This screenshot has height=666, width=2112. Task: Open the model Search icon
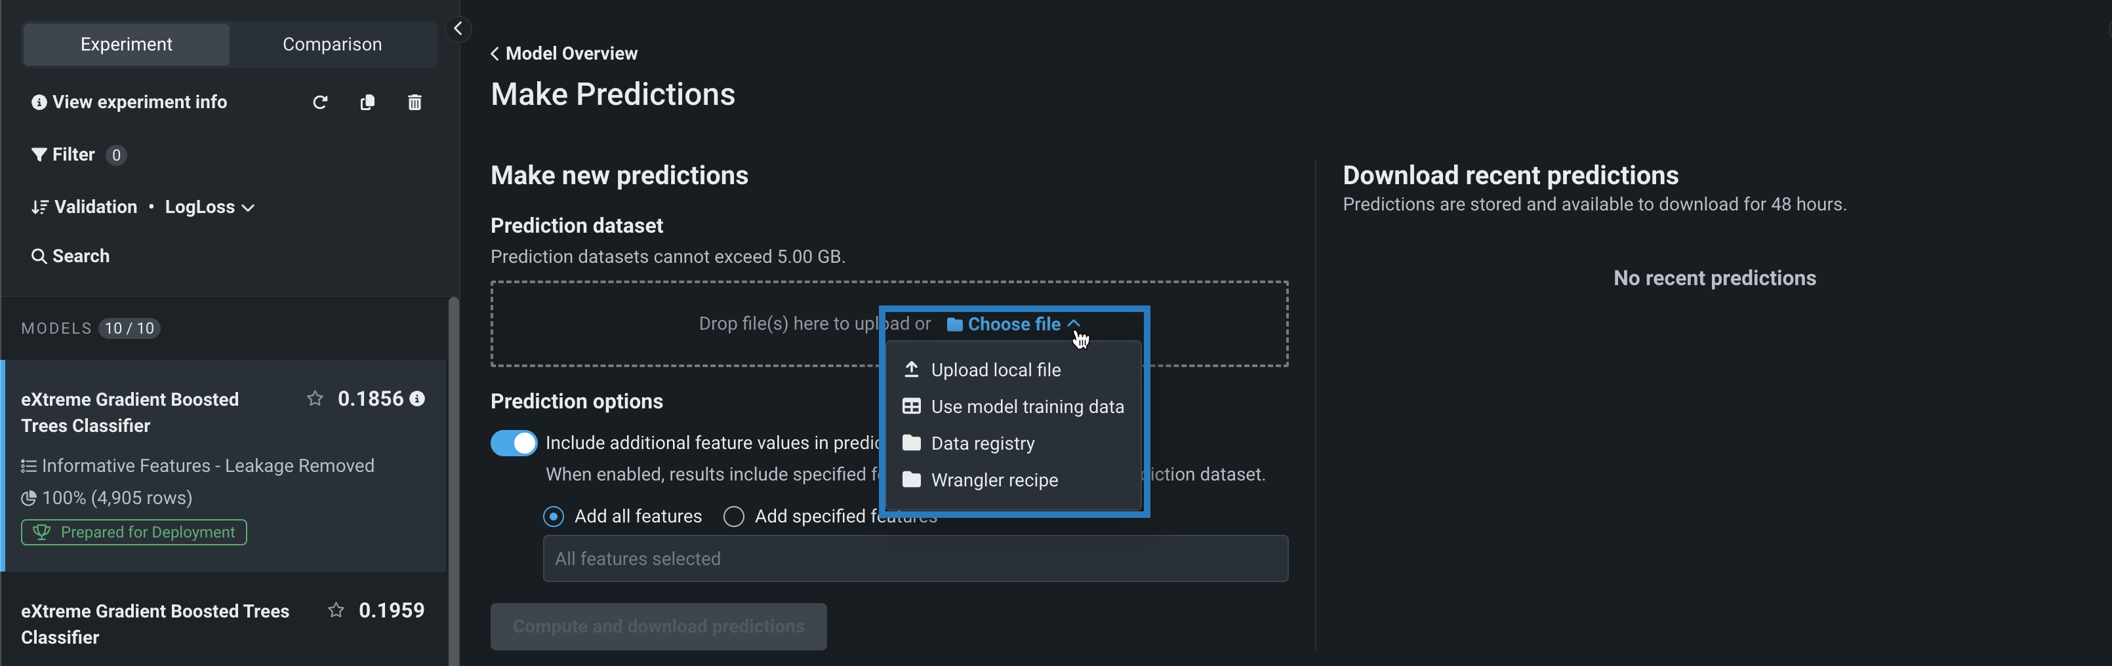click(39, 256)
